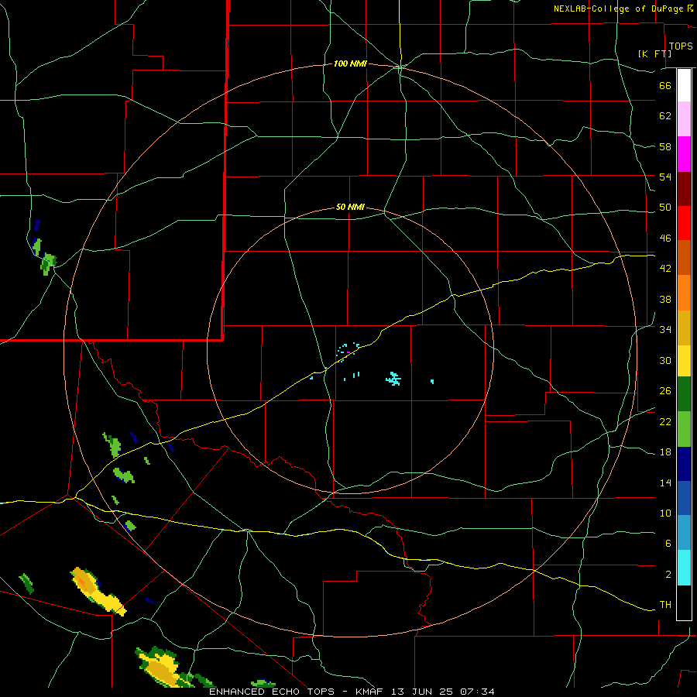Select the magenta legend swatch

pyautogui.click(x=684, y=154)
